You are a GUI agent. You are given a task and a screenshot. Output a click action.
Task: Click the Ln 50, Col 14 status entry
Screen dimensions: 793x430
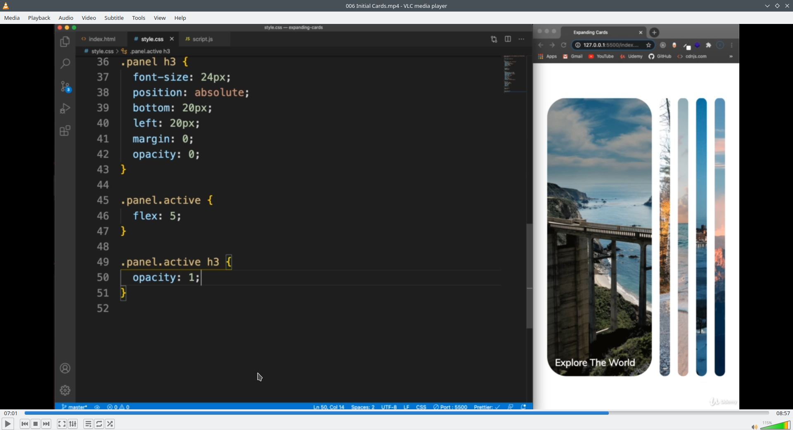coord(329,407)
